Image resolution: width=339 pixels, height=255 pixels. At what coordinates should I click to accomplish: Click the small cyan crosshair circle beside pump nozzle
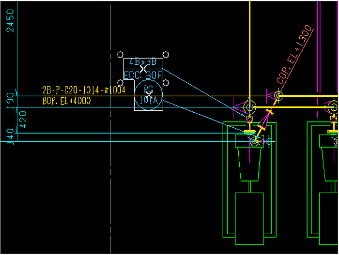[269, 141]
